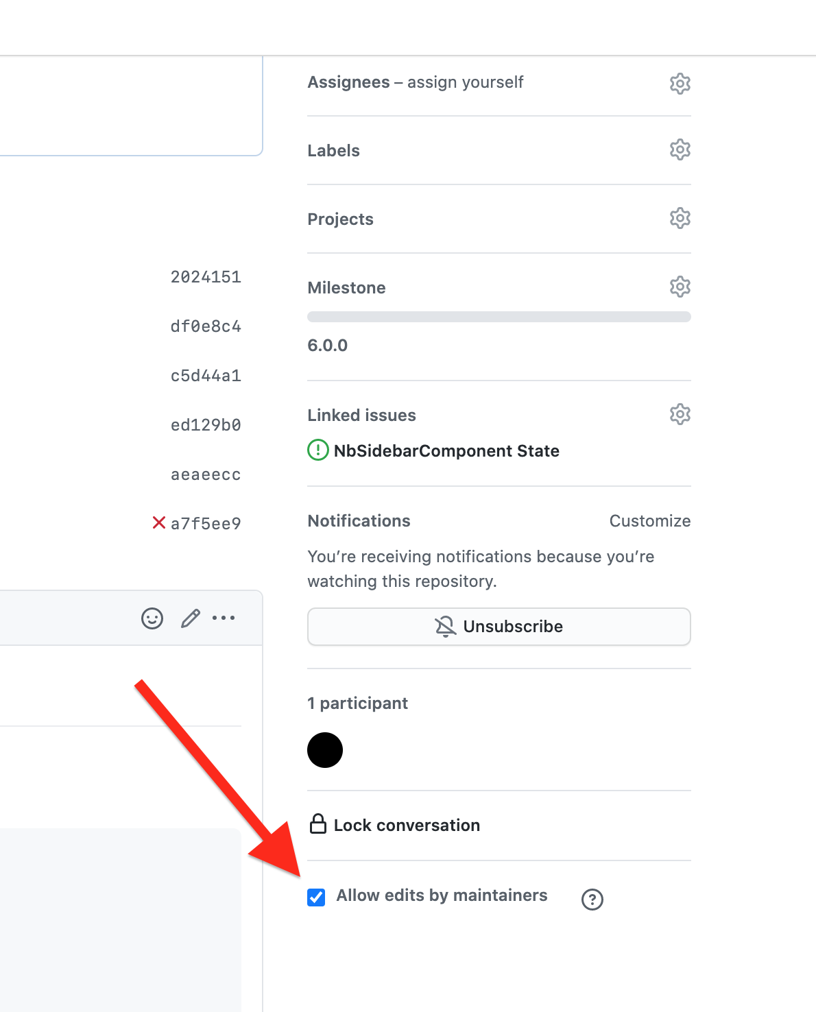Open the Labels gear menu

[x=680, y=149]
